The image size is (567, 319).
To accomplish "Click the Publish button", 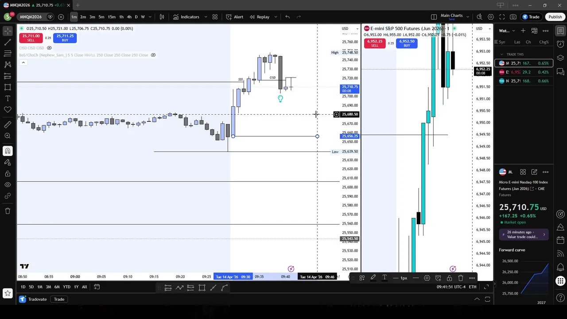I will [555, 17].
